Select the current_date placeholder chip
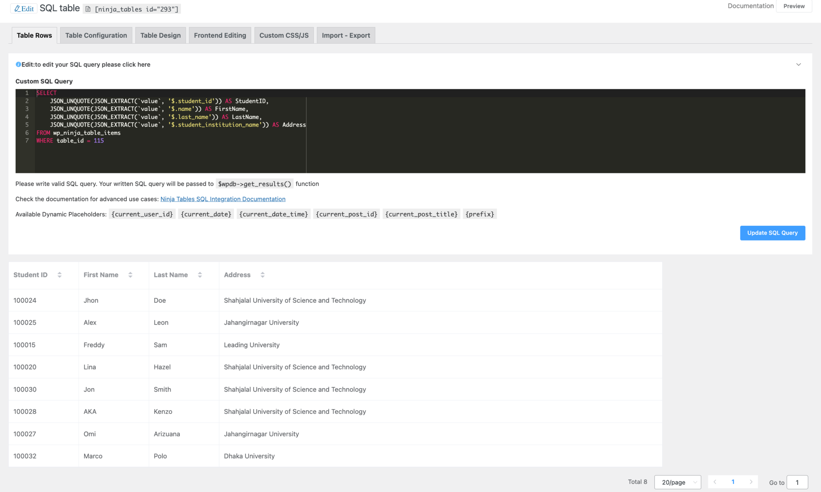 pyautogui.click(x=206, y=214)
